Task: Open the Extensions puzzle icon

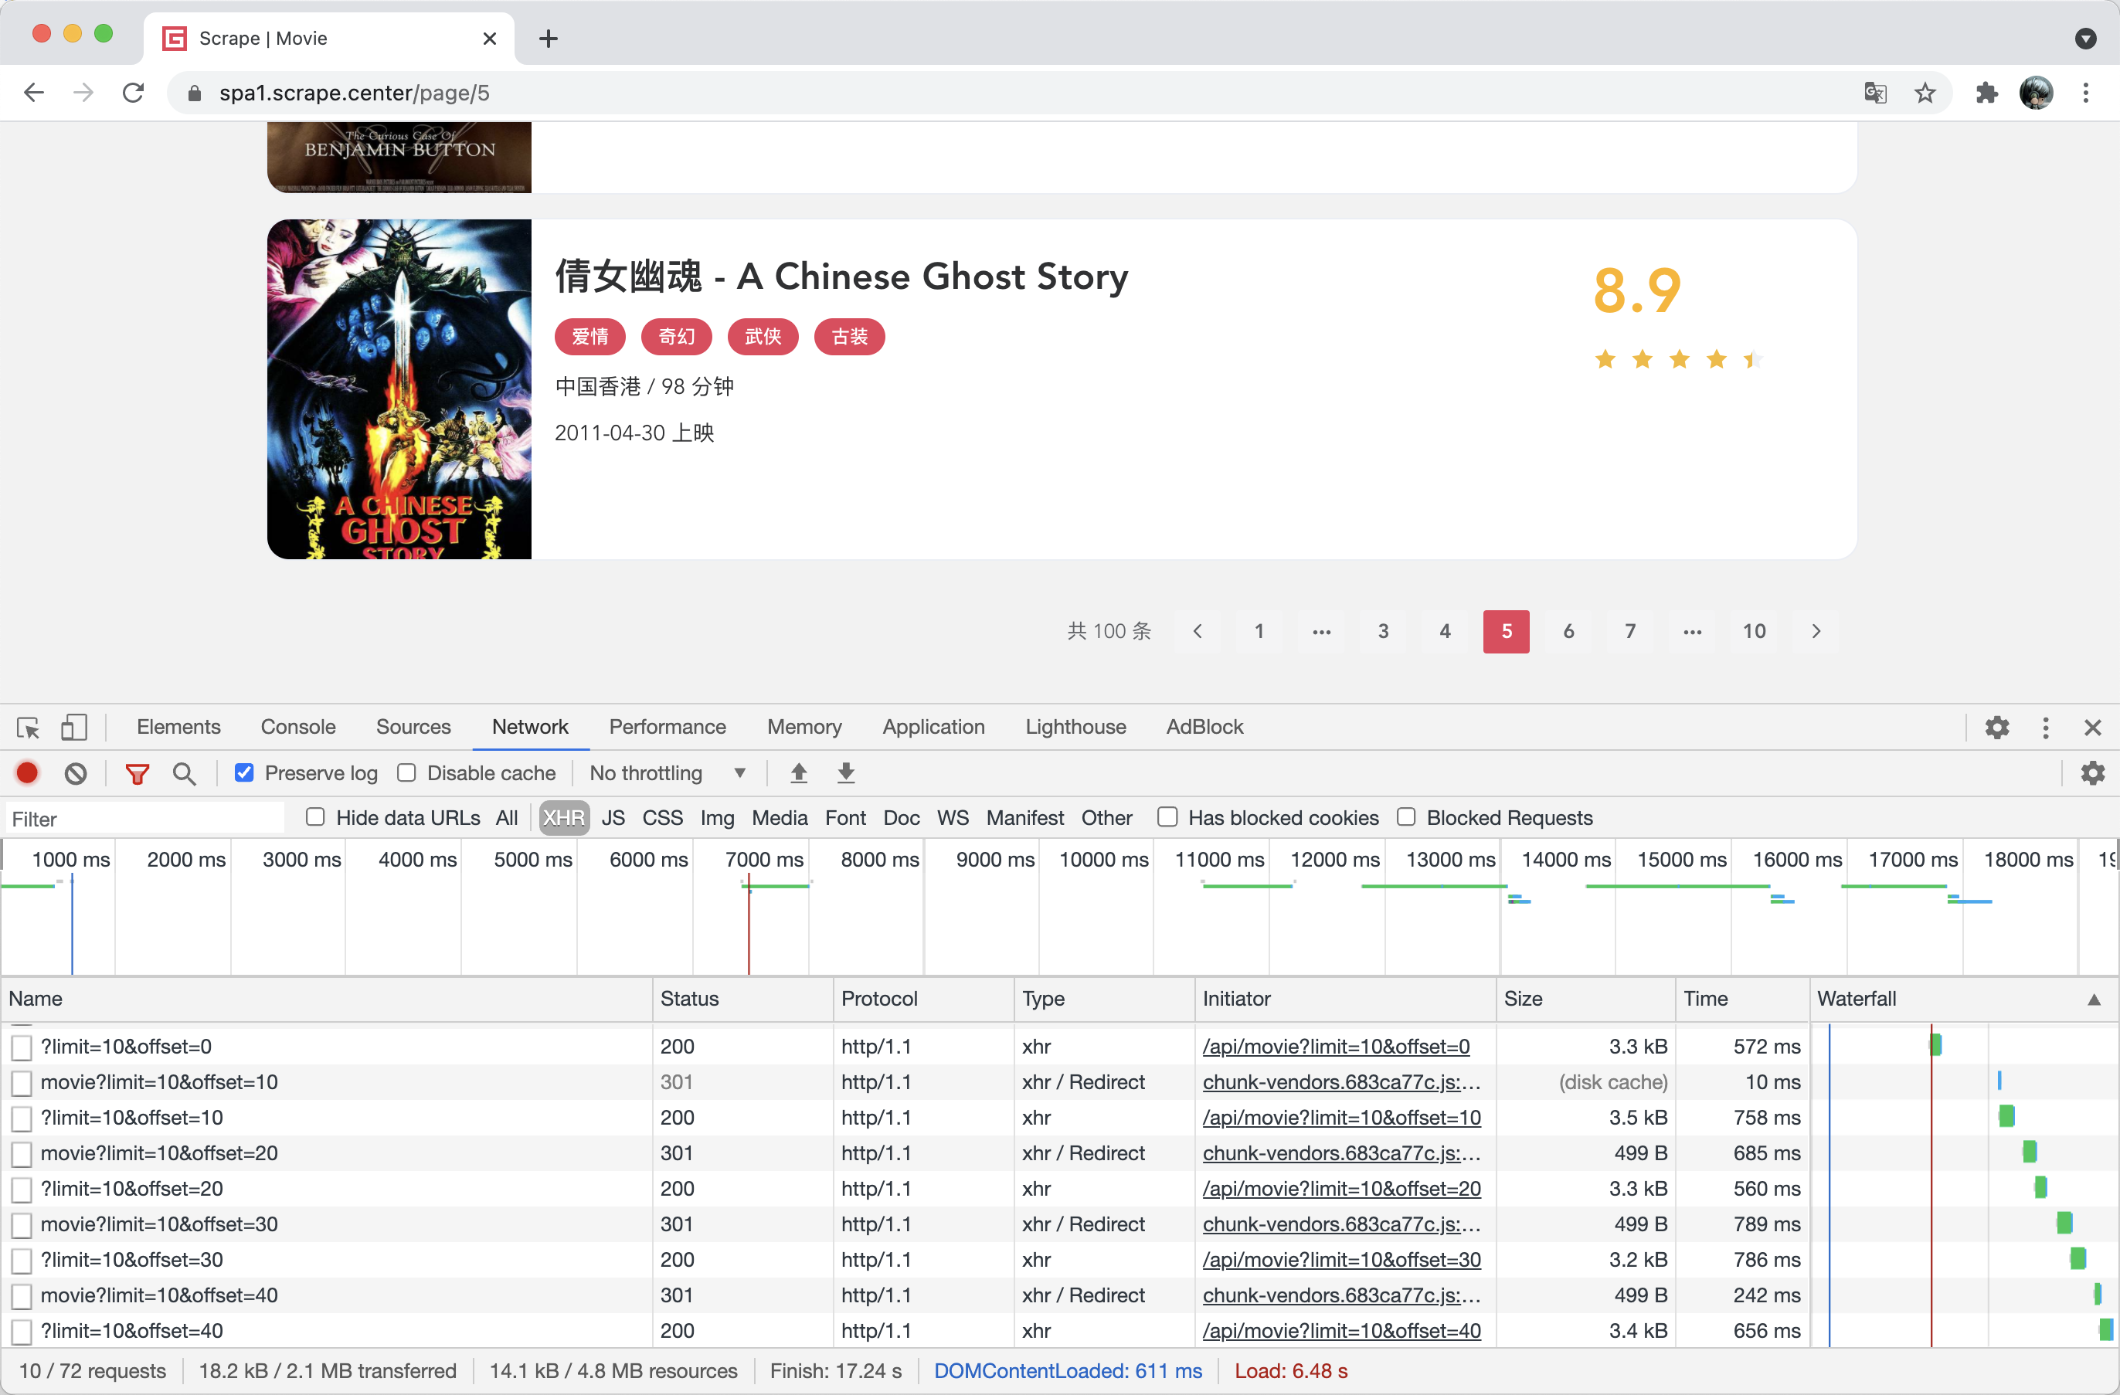Action: 1986,93
